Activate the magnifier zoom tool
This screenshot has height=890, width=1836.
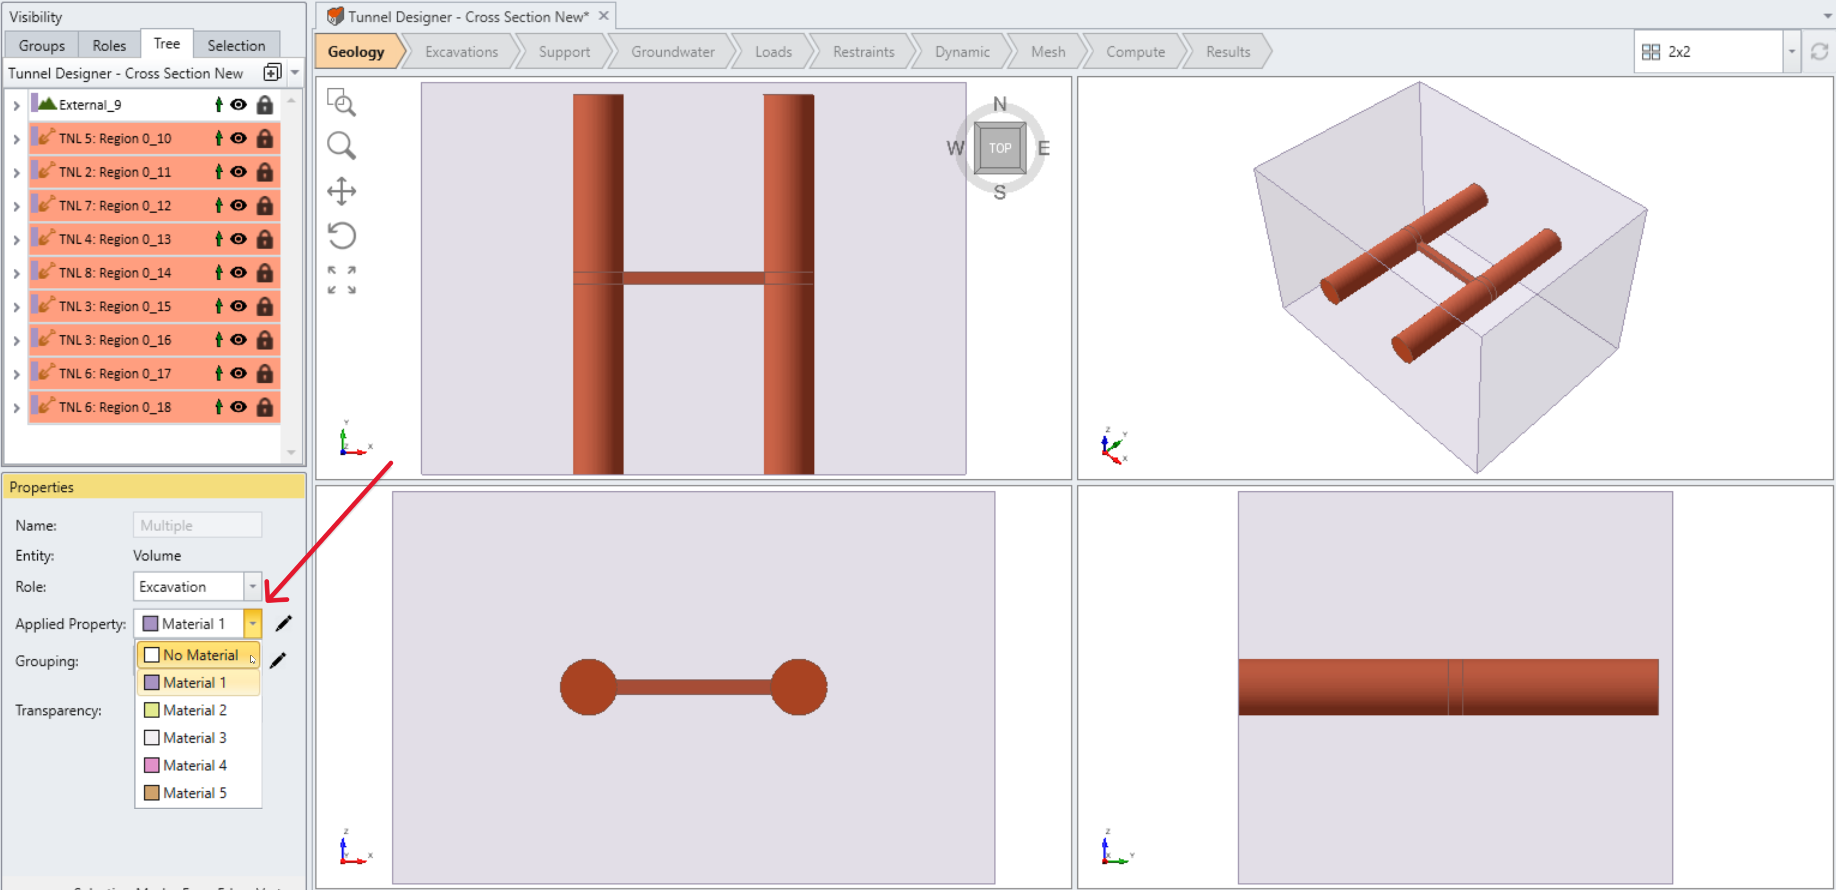pyautogui.click(x=341, y=146)
